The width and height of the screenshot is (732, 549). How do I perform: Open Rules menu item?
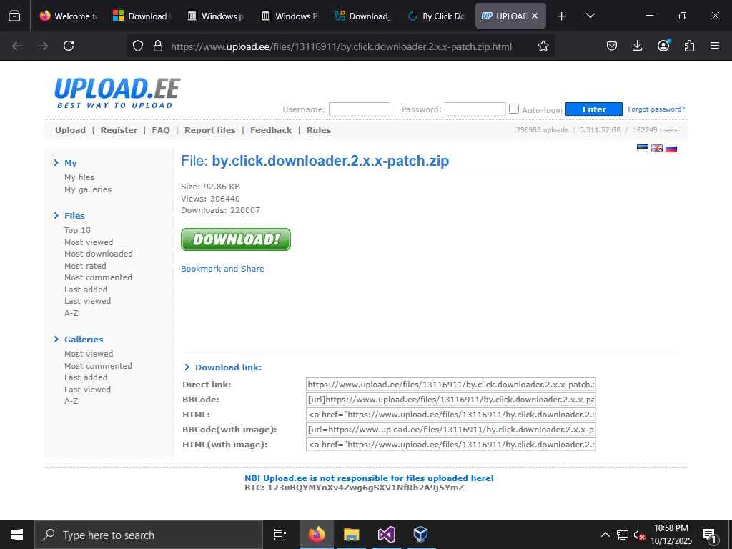coord(318,130)
